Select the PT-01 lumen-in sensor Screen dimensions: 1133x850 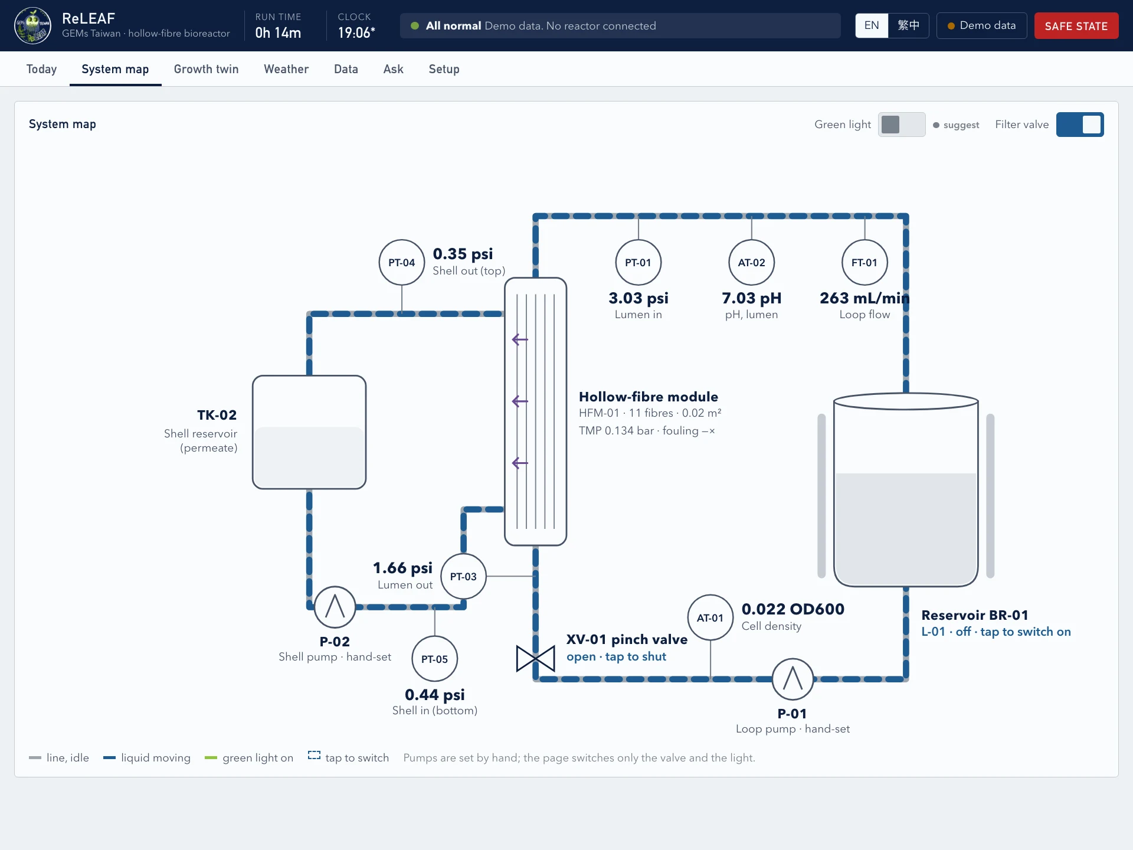(638, 263)
